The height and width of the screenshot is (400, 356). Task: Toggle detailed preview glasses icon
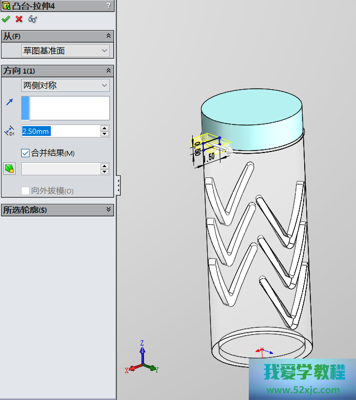(x=33, y=19)
